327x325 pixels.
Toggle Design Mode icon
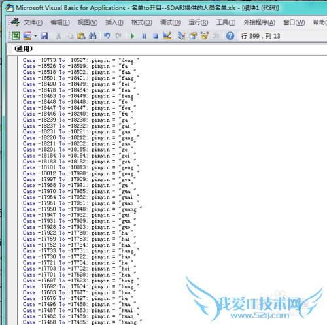click(x=167, y=36)
